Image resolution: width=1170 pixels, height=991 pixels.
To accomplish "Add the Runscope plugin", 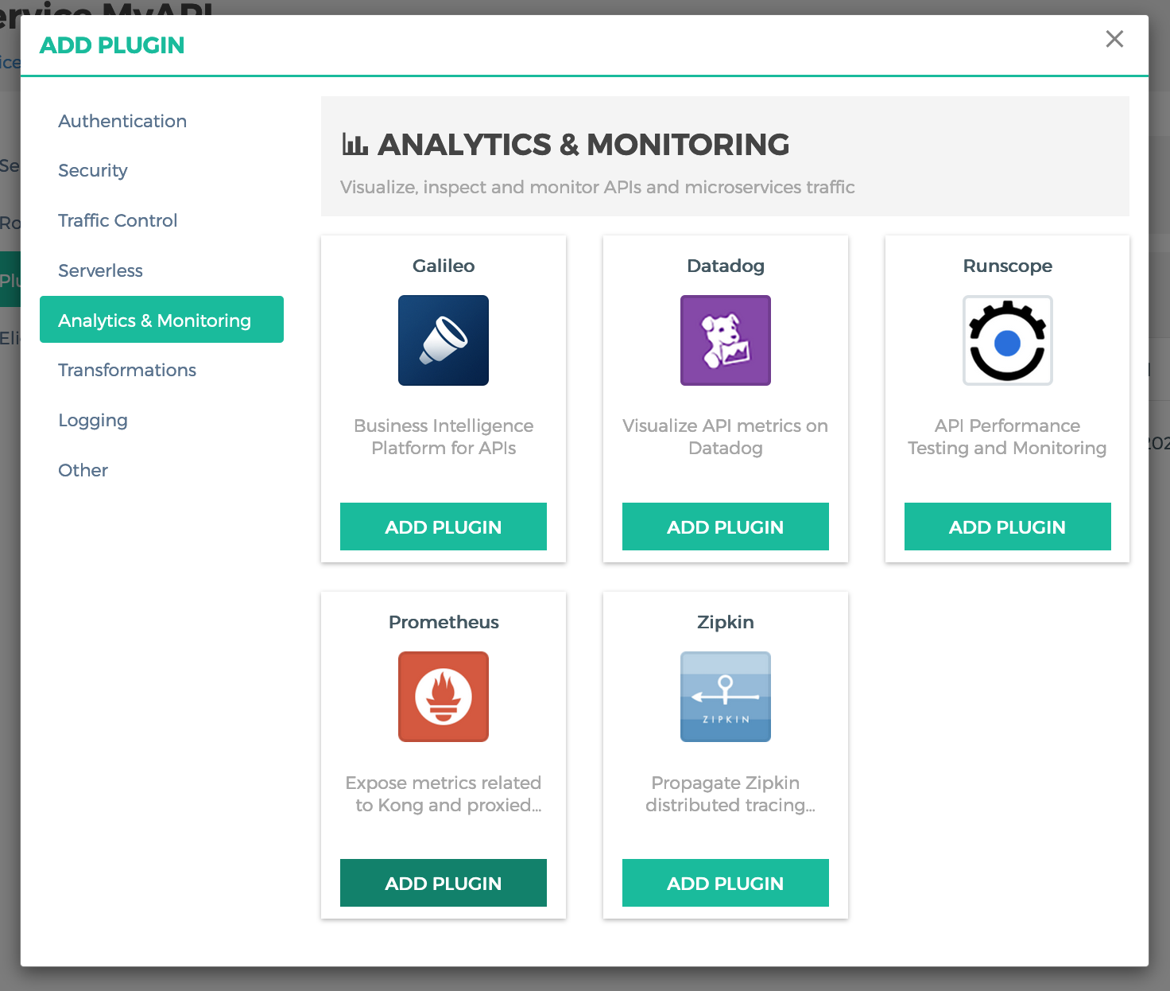I will point(1008,527).
